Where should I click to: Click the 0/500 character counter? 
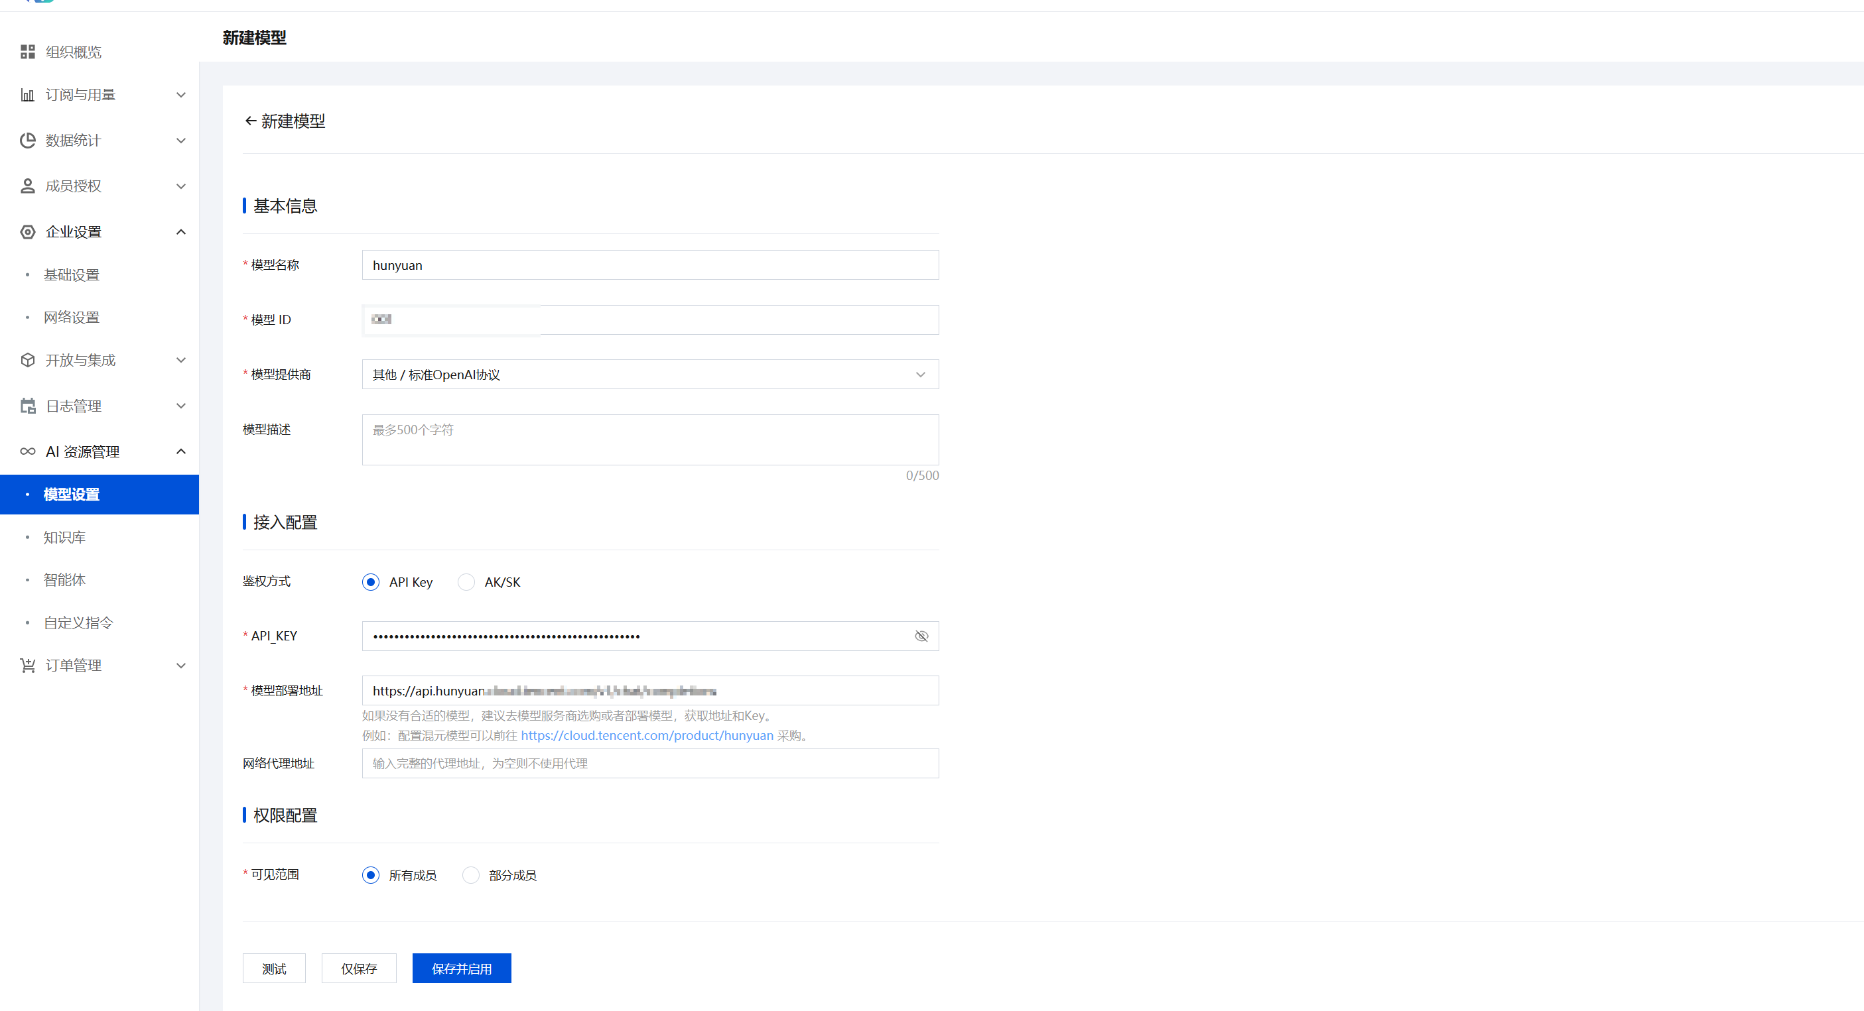(x=922, y=476)
